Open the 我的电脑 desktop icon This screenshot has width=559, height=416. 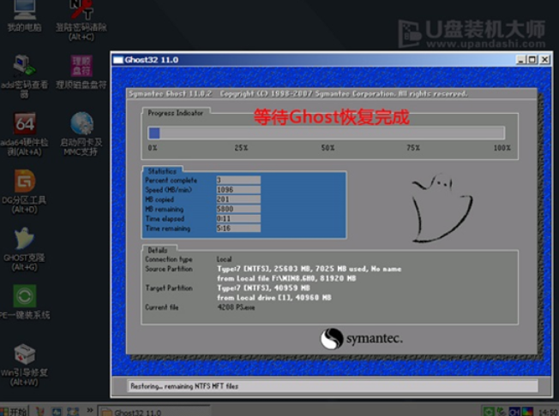click(23, 12)
